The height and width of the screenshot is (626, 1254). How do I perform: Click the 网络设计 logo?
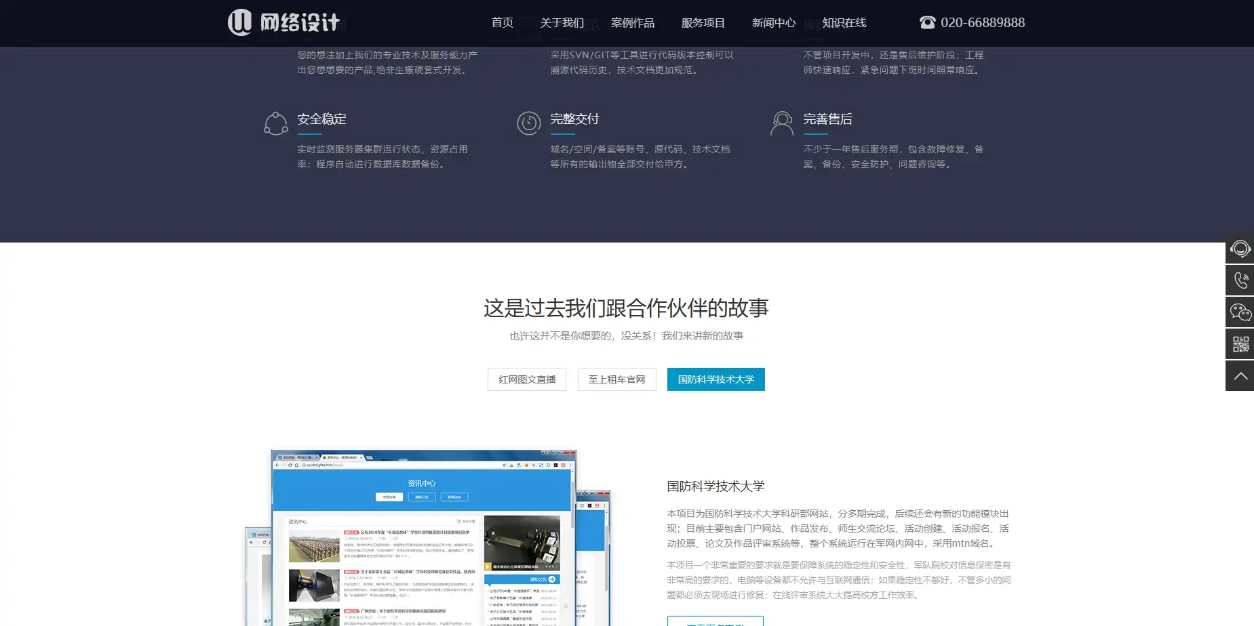(x=283, y=22)
